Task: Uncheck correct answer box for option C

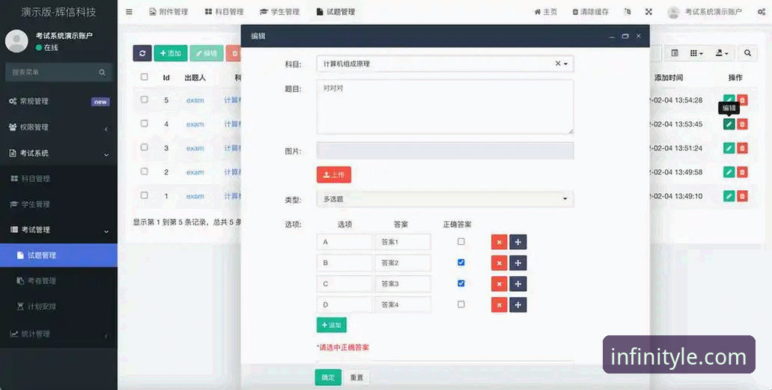Action: coord(461,283)
